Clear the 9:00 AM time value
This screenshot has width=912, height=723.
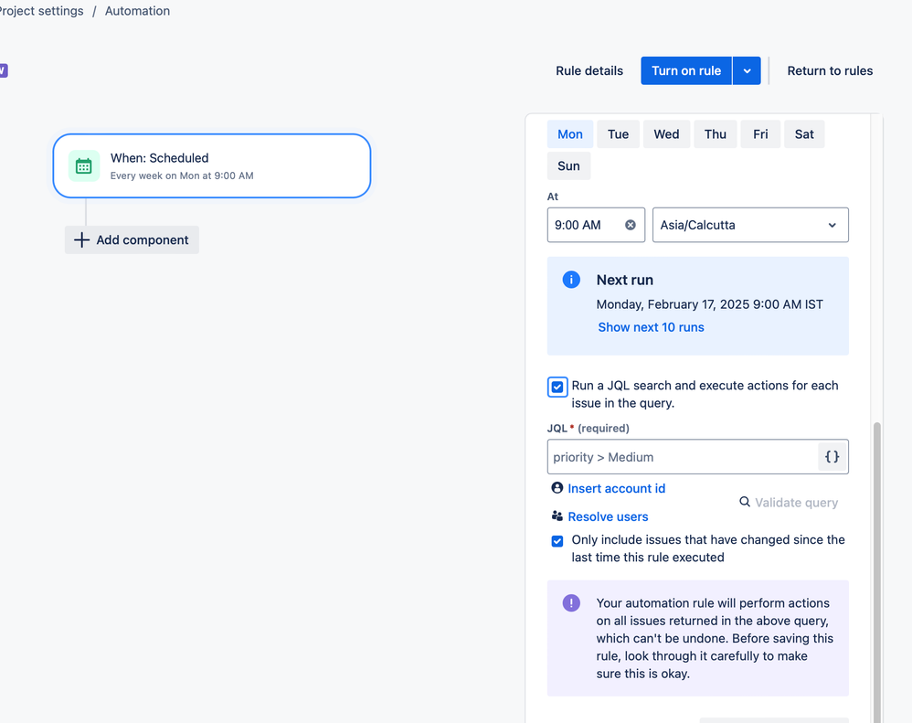(x=630, y=225)
